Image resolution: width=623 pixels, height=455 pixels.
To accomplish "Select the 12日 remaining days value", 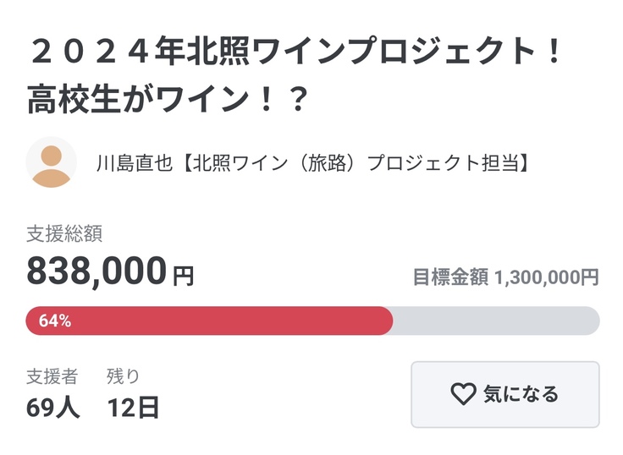I will pyautogui.click(x=133, y=408).
